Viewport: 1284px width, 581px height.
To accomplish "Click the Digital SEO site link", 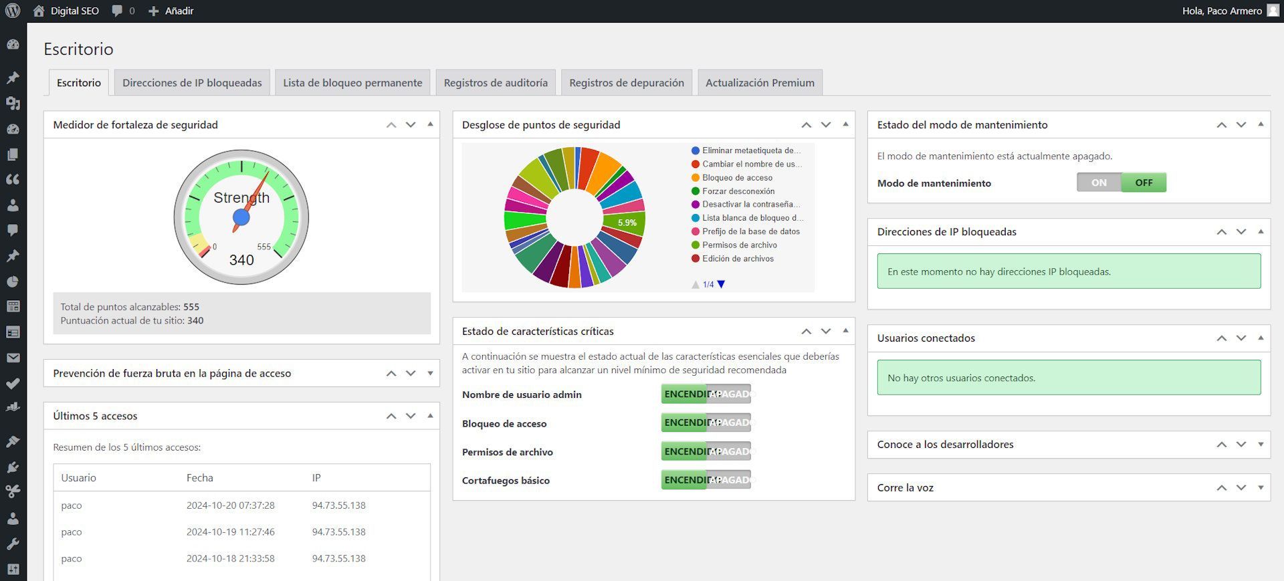I will pos(75,11).
